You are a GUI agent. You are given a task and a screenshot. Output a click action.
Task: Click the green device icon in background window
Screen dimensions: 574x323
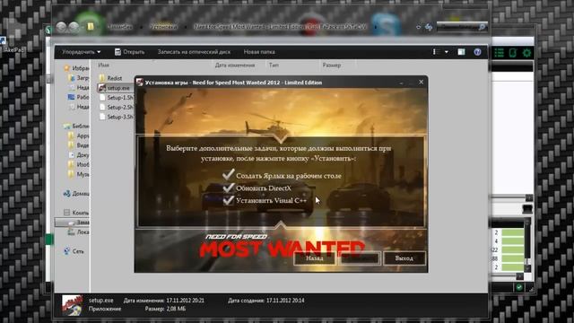click(513, 53)
